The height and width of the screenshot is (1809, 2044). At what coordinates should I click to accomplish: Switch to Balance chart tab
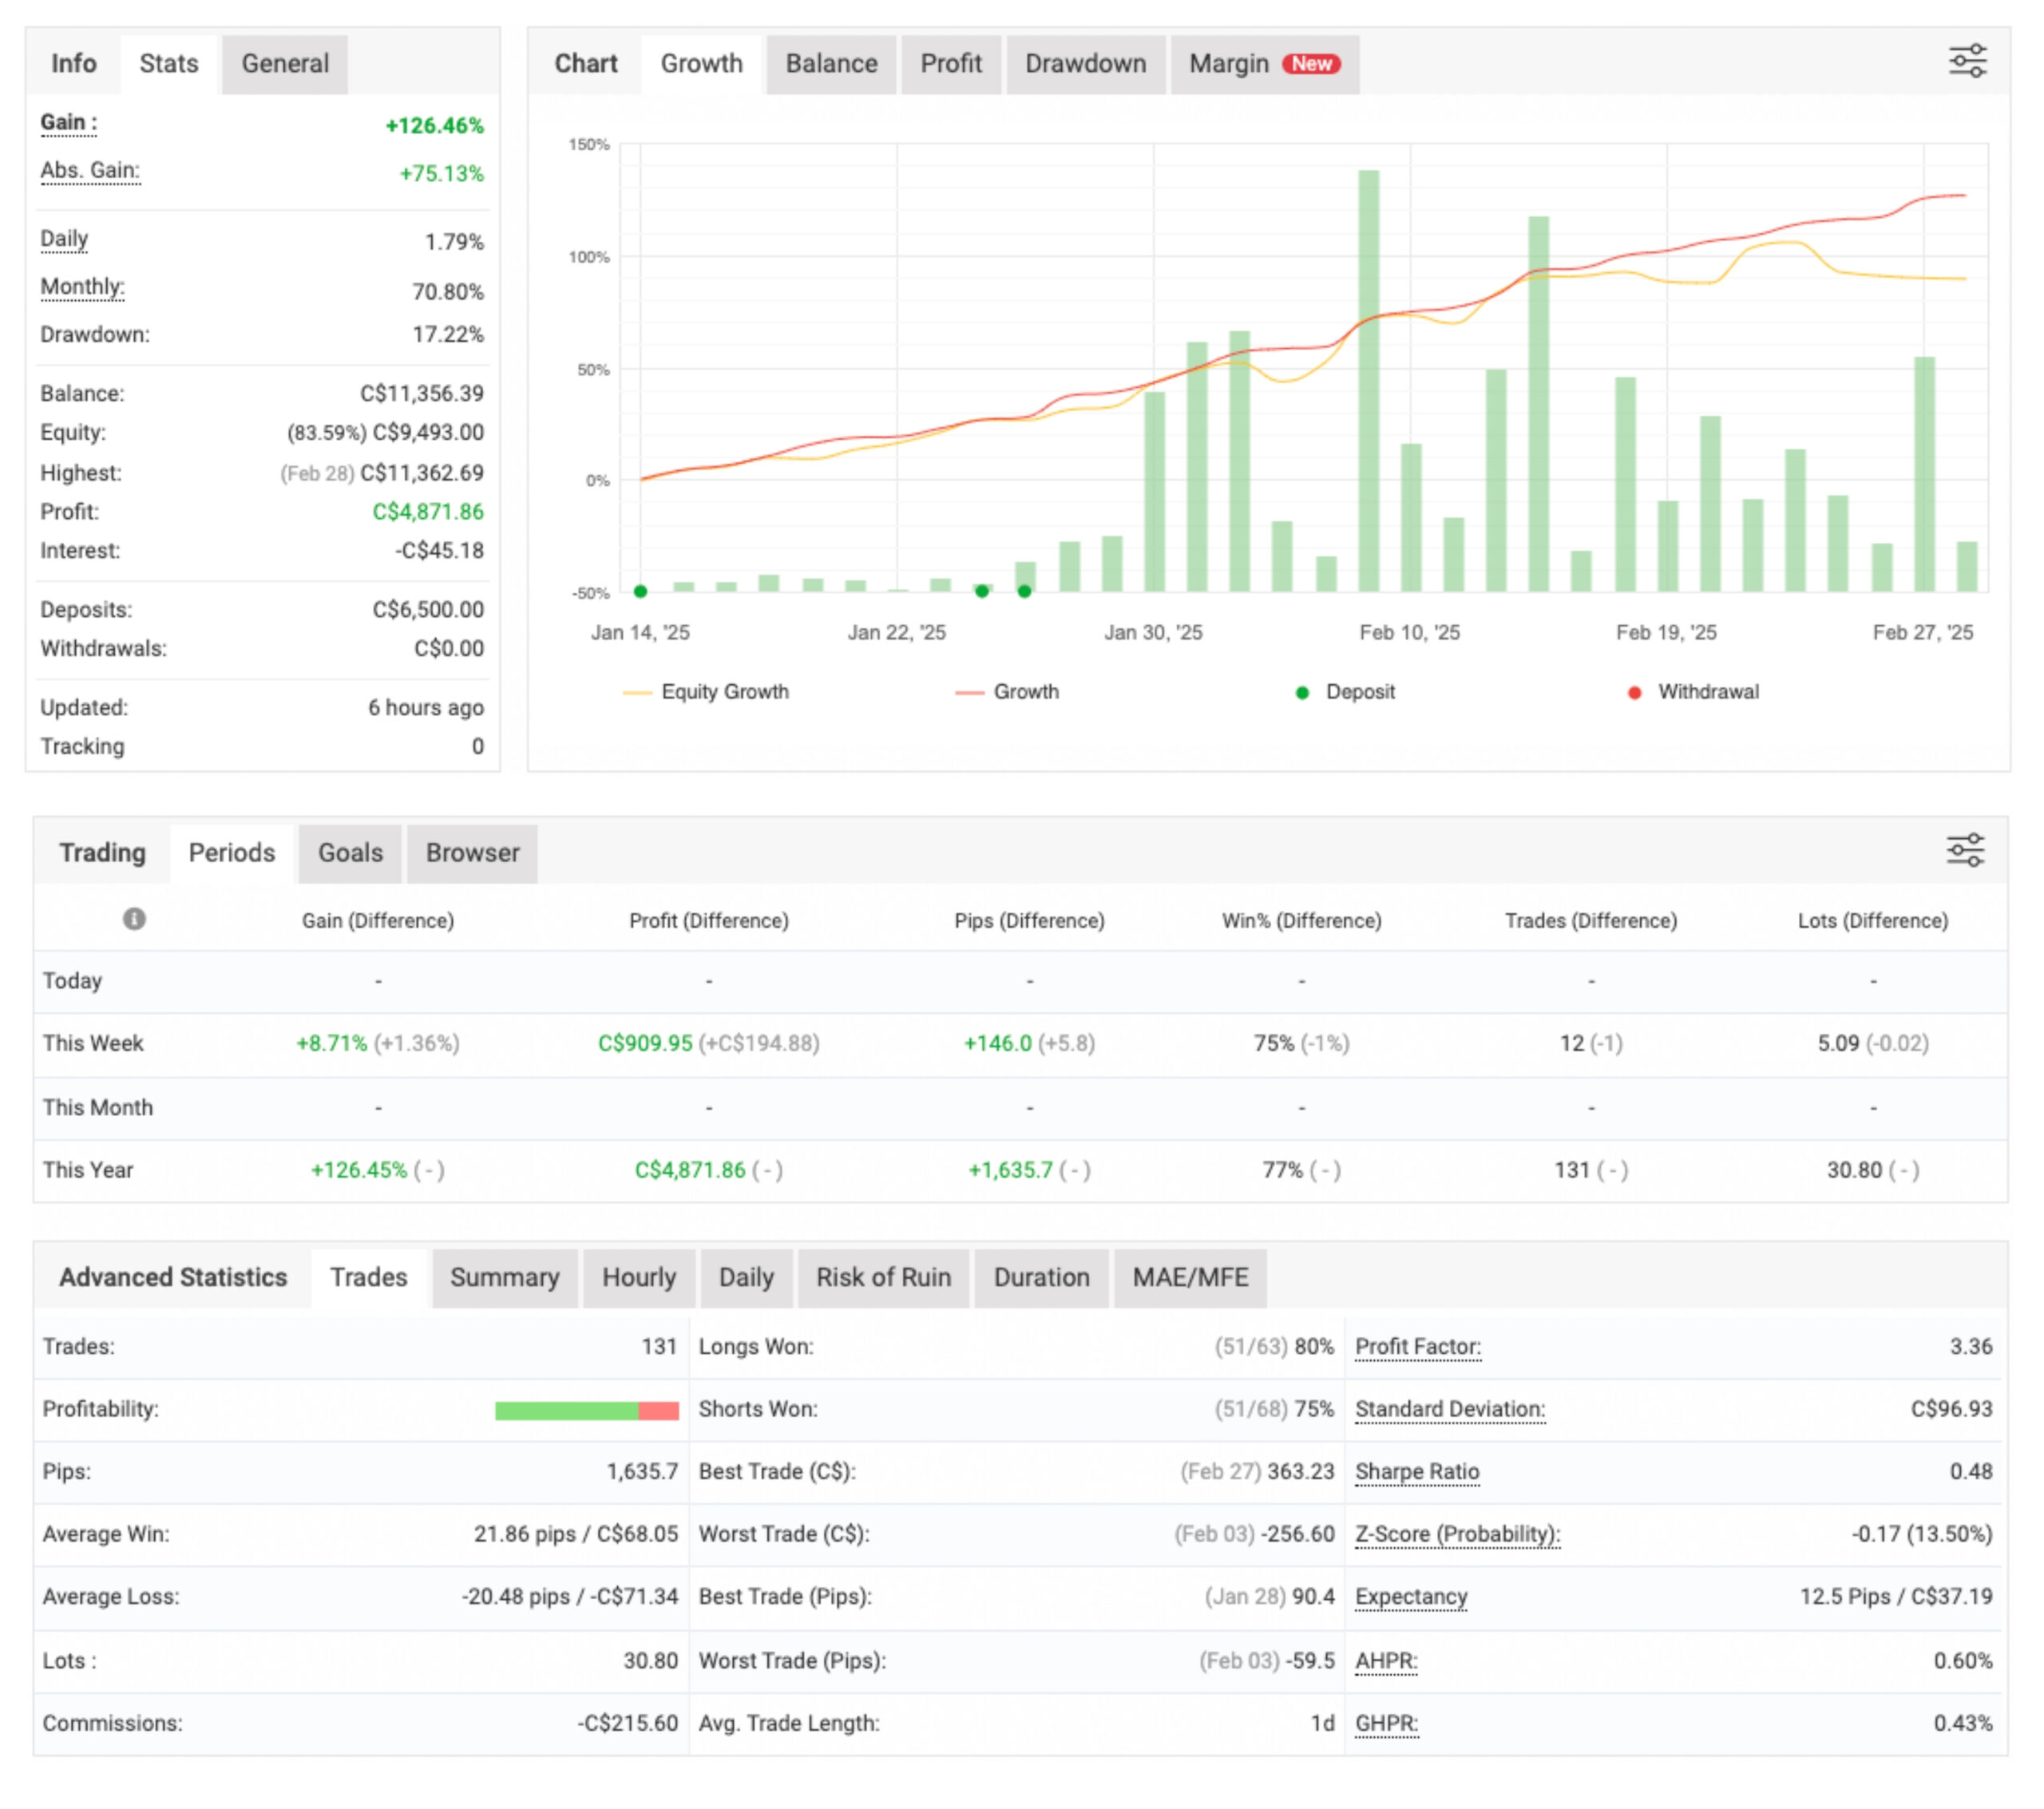click(x=830, y=64)
